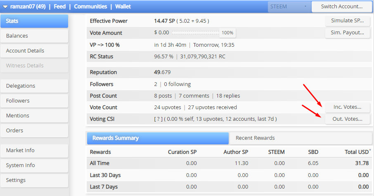The height and width of the screenshot is (196, 374).
Task: Click '18 replies' in the Post Count row
Action: tap(228, 96)
